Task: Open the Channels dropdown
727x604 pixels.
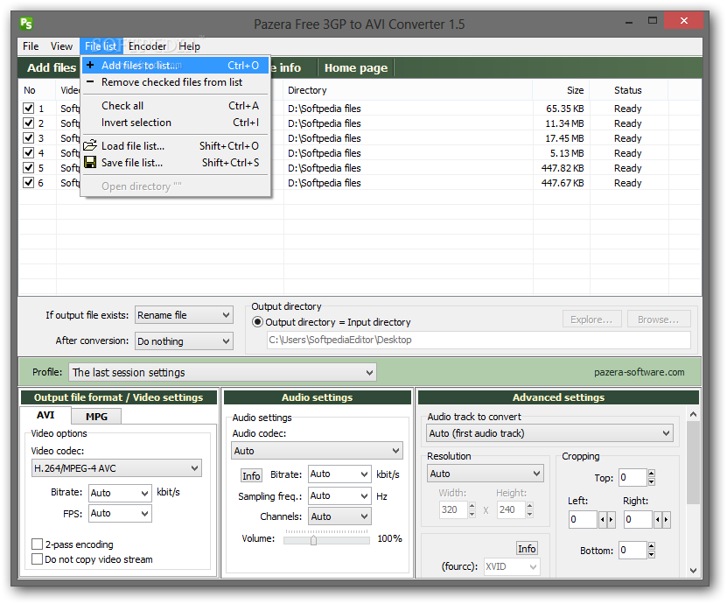Action: 339,516
